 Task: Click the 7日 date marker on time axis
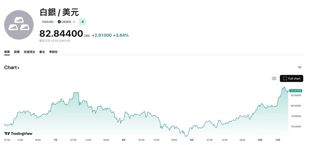(x=55, y=140)
